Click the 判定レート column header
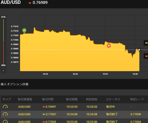This screenshot has width=148, height=123. [137, 99]
